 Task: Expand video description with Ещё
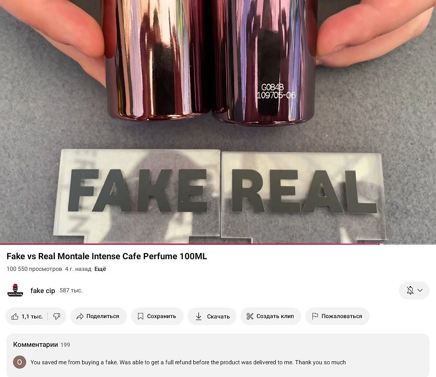pos(100,269)
